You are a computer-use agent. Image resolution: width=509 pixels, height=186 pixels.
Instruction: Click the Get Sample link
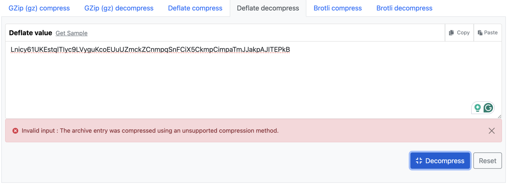click(72, 33)
